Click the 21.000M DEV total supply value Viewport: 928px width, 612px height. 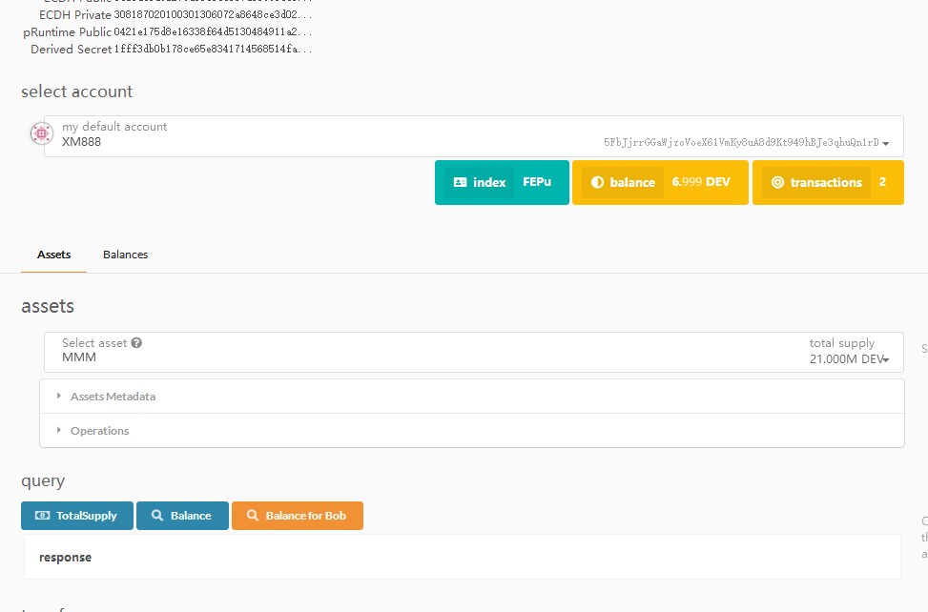click(x=844, y=359)
